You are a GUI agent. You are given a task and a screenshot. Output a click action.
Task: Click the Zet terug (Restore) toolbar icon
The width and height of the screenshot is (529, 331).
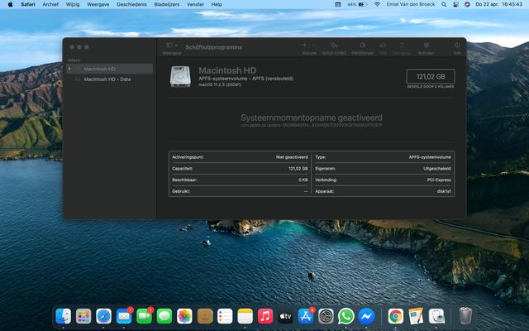coord(402,46)
